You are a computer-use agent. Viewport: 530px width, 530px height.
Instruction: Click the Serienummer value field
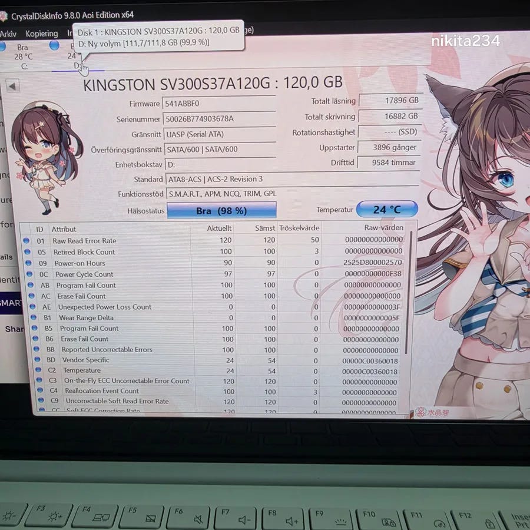pyautogui.click(x=220, y=118)
